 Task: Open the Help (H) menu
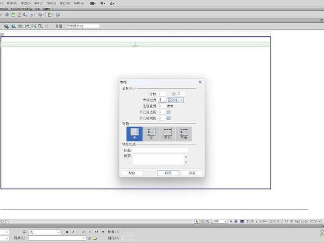click(x=79, y=3)
